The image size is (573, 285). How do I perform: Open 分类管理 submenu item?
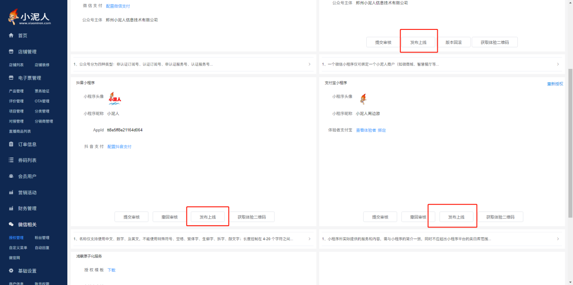pyautogui.click(x=42, y=111)
